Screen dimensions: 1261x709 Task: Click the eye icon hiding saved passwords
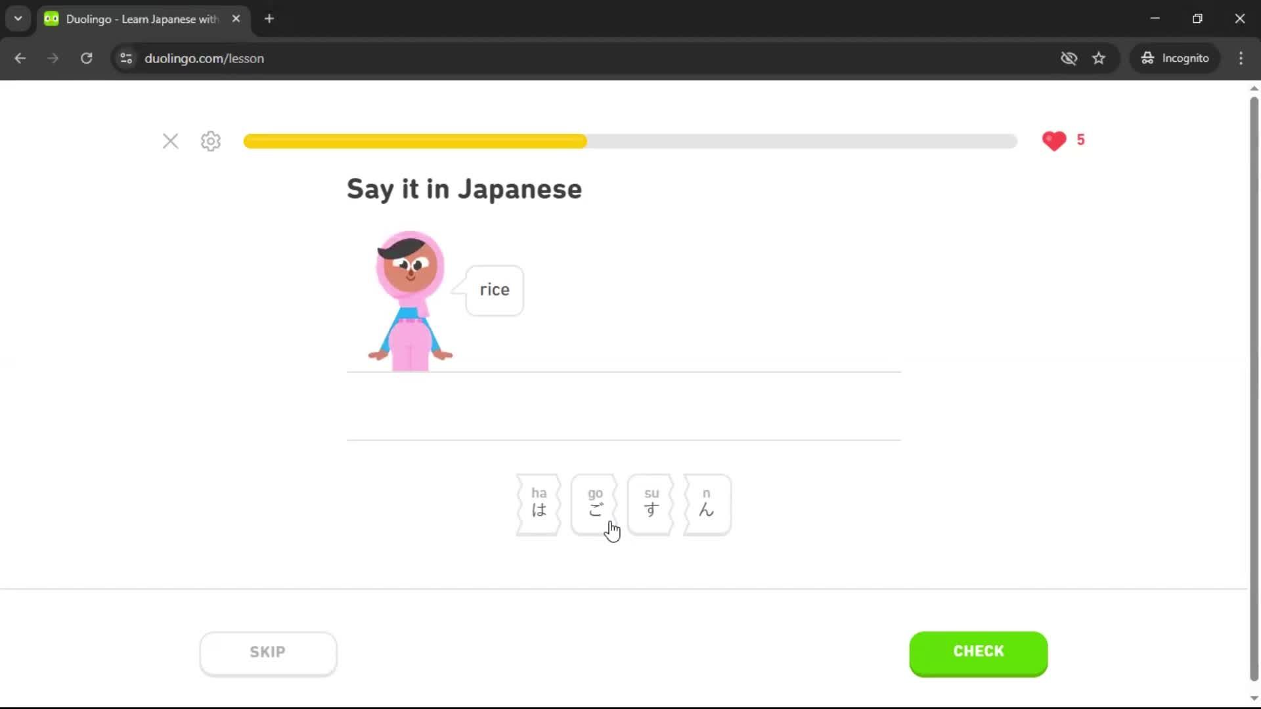[1069, 58]
